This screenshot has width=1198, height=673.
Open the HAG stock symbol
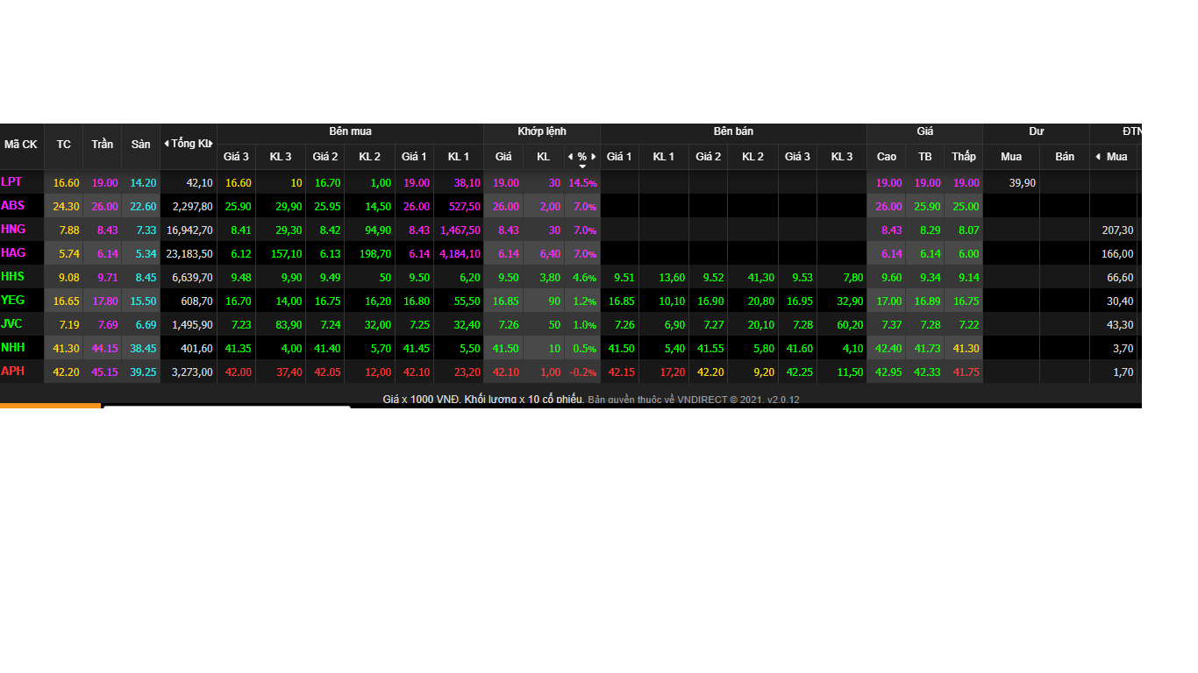pos(13,252)
